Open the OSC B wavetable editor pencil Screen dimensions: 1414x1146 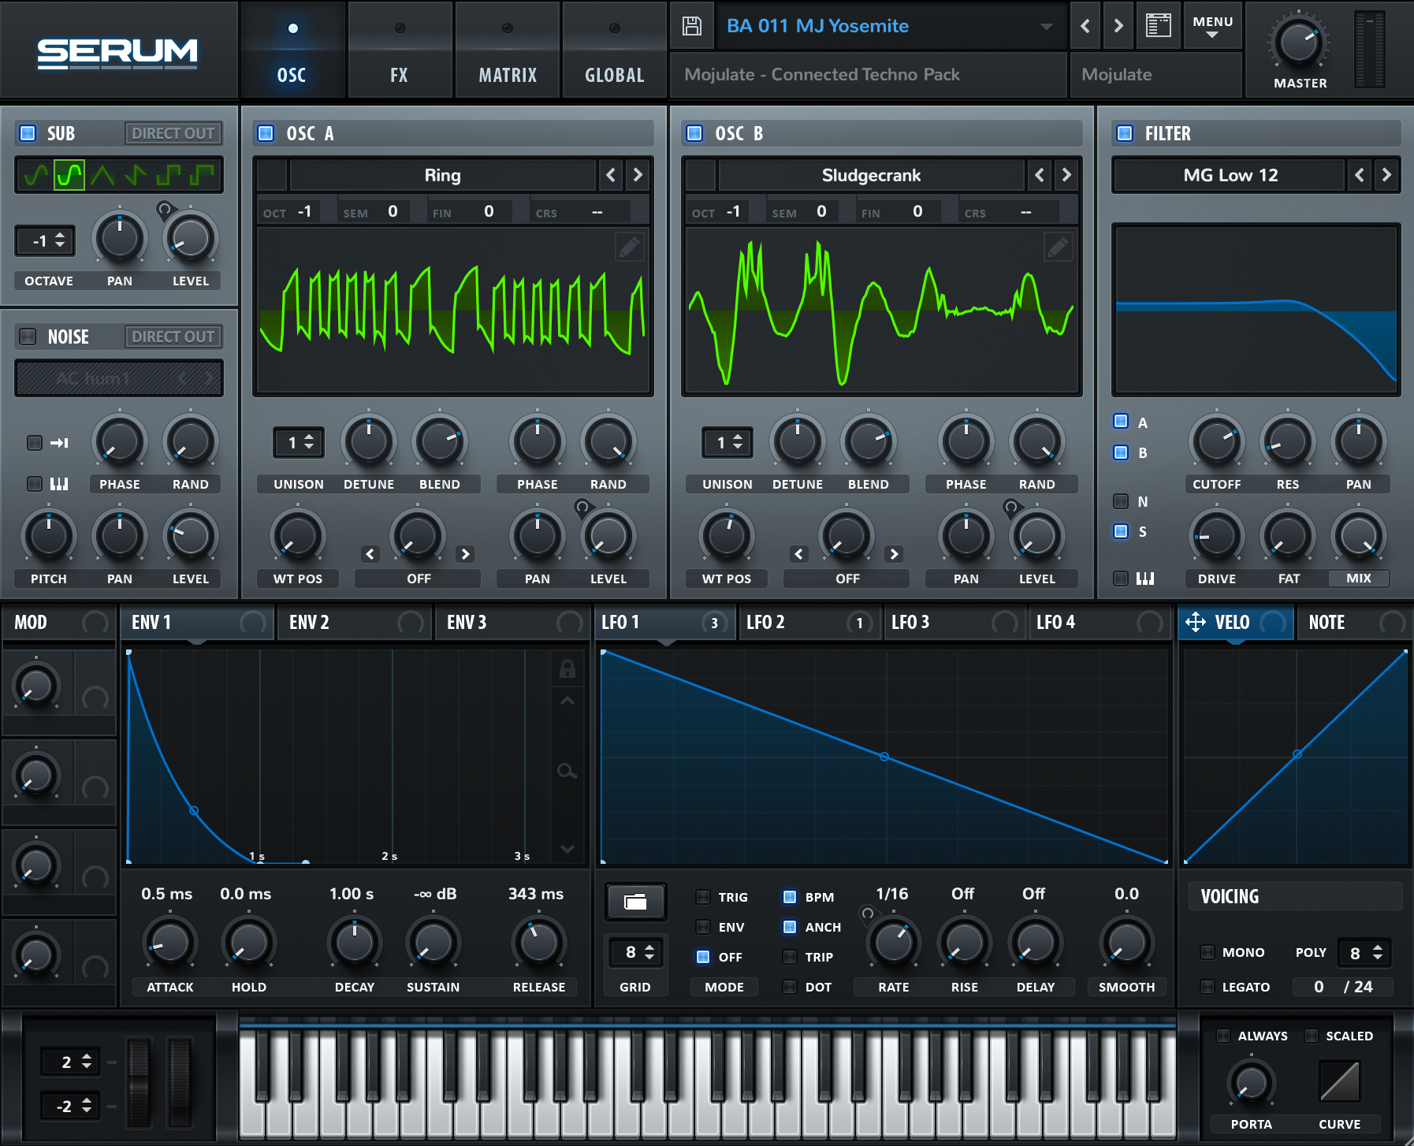click(1058, 247)
